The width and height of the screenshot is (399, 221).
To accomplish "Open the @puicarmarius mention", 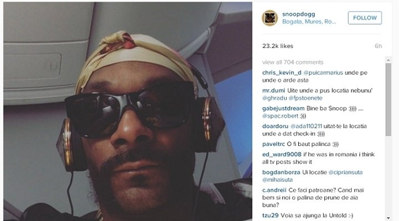I will (323, 73).
